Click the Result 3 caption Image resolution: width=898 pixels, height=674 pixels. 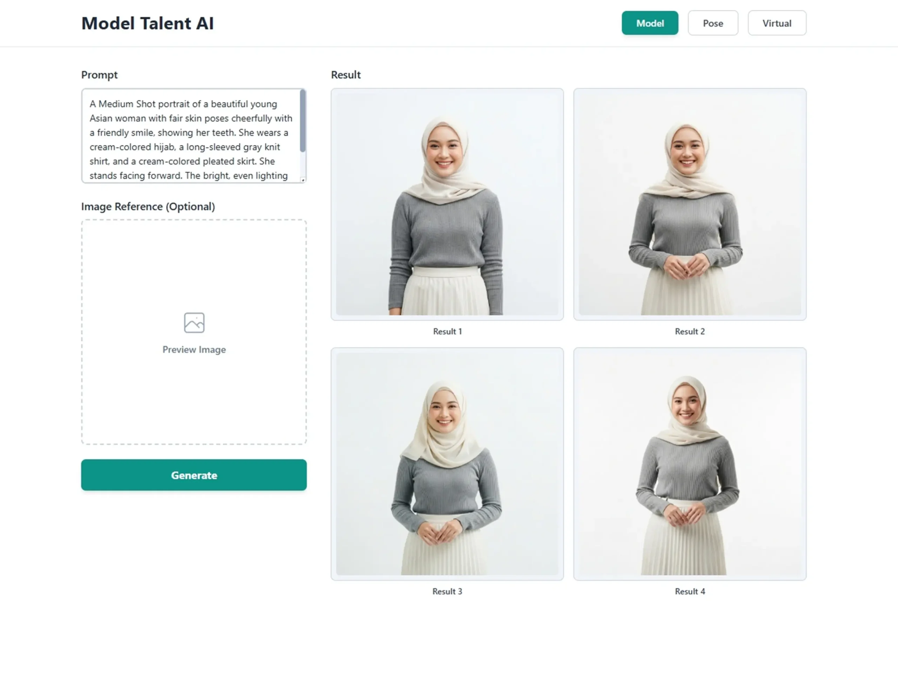coord(447,591)
